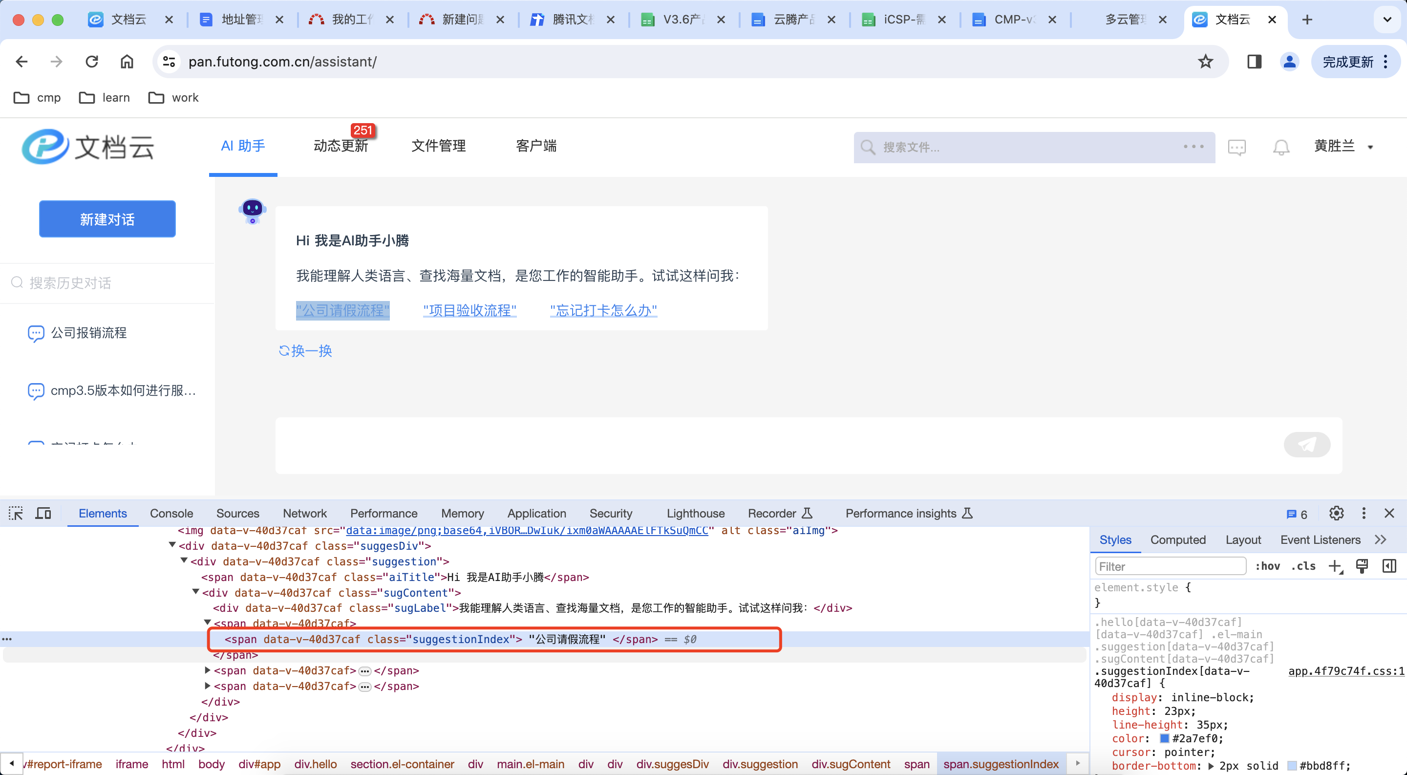The height and width of the screenshot is (775, 1407).
Task: Click the browser back arrow
Action: coord(22,62)
